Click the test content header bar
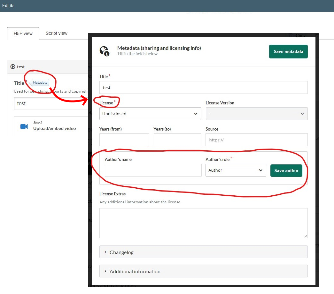The image size is (334, 294). point(48,67)
